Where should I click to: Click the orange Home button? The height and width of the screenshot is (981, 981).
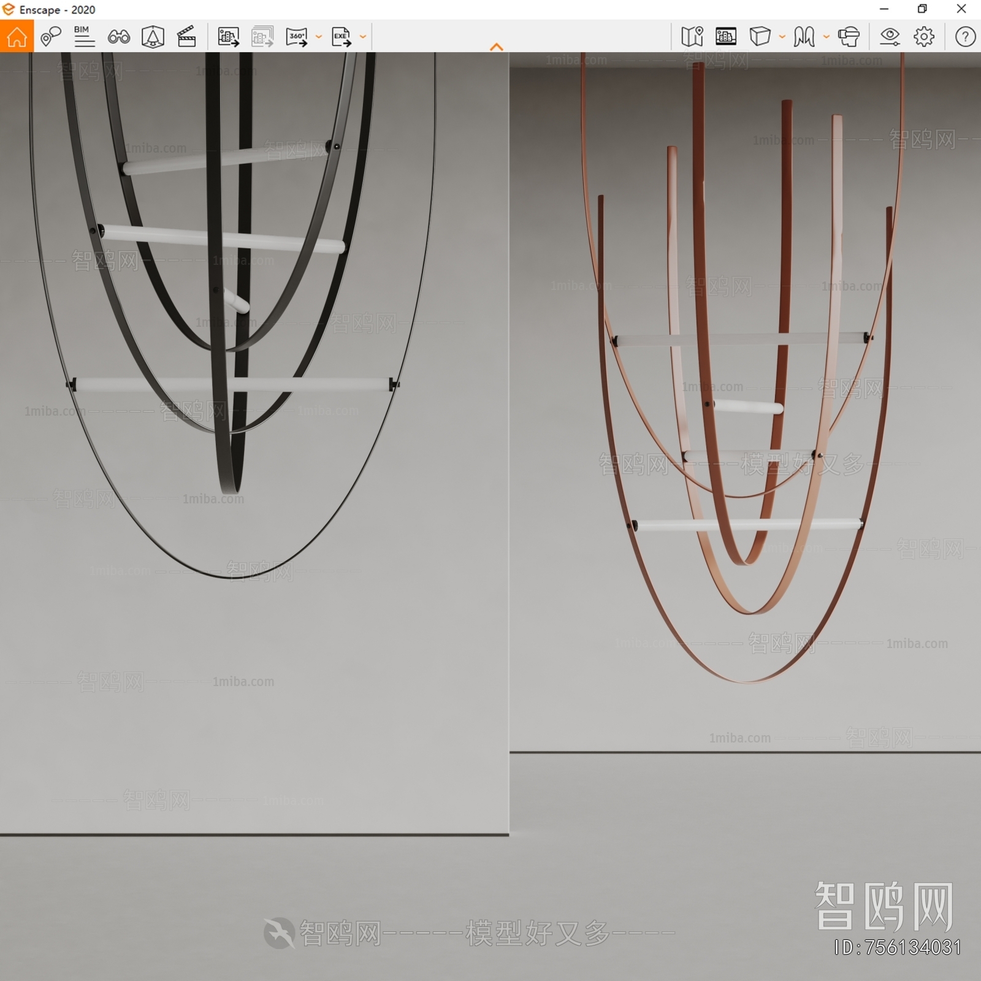tap(17, 36)
